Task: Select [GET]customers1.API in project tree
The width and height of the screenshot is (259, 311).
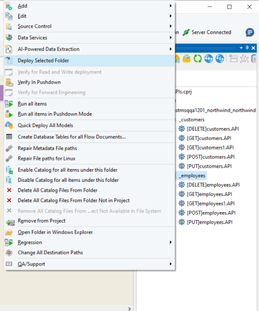Action: tap(210, 148)
